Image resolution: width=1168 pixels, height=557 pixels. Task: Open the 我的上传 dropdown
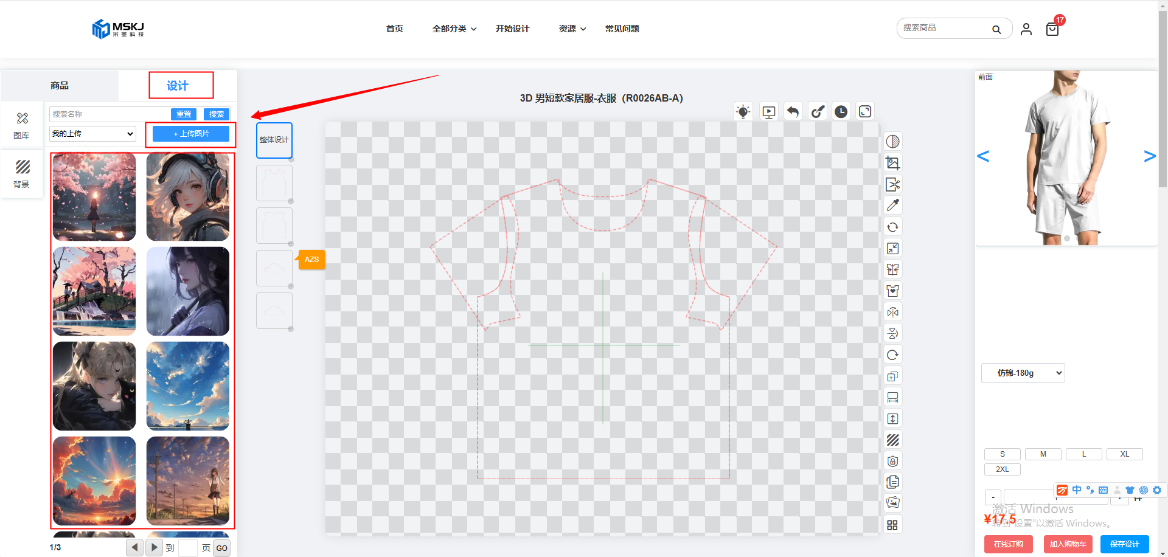92,134
